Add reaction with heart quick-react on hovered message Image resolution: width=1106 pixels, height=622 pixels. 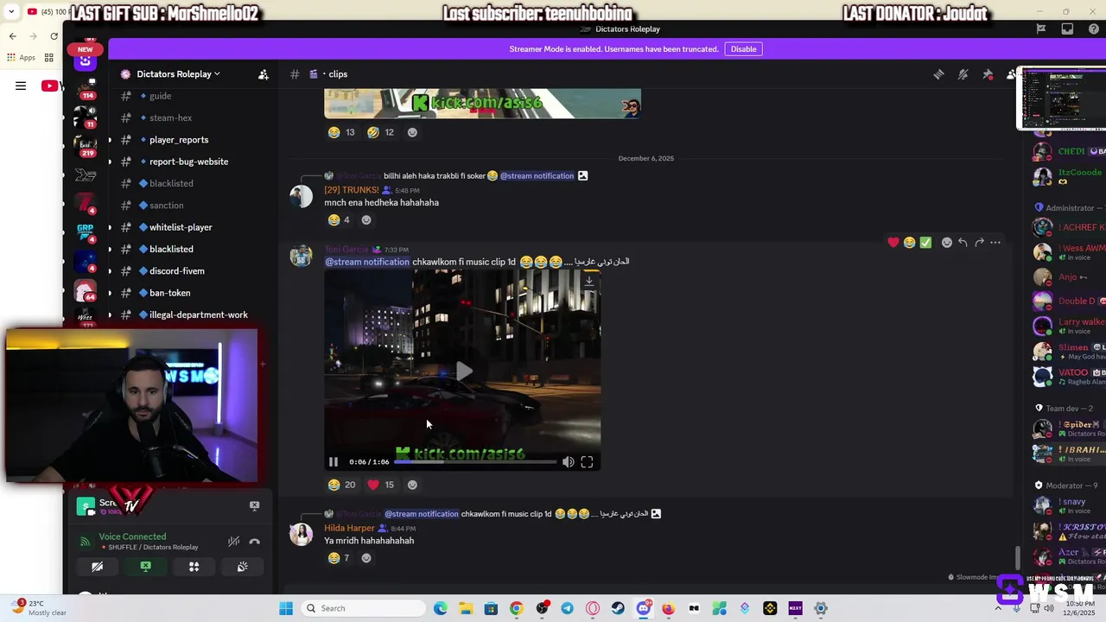[893, 243]
